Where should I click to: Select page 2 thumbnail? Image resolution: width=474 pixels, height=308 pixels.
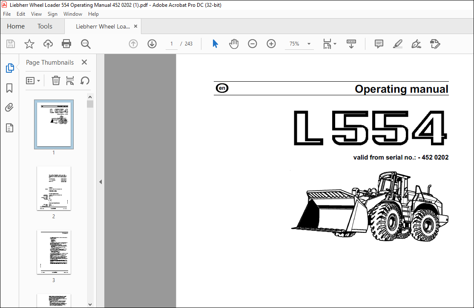[54, 188]
